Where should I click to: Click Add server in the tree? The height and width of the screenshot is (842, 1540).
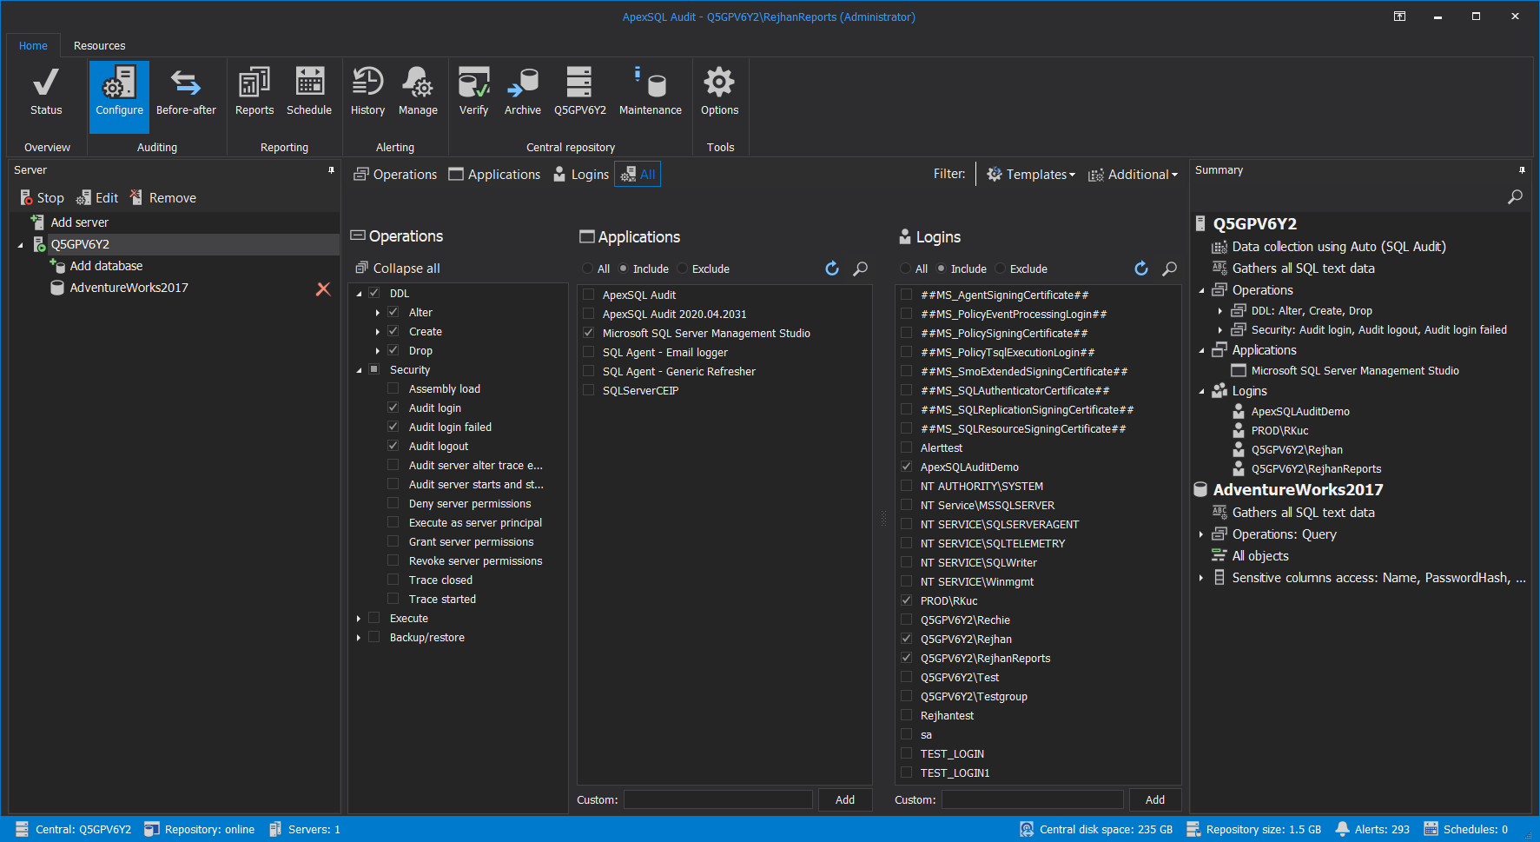pyautogui.click(x=70, y=222)
